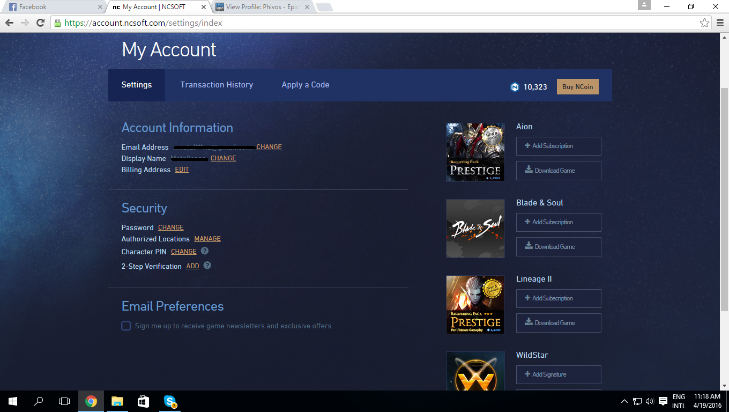Add Subscription for Lineage II
This screenshot has width=729, height=412.
click(559, 298)
